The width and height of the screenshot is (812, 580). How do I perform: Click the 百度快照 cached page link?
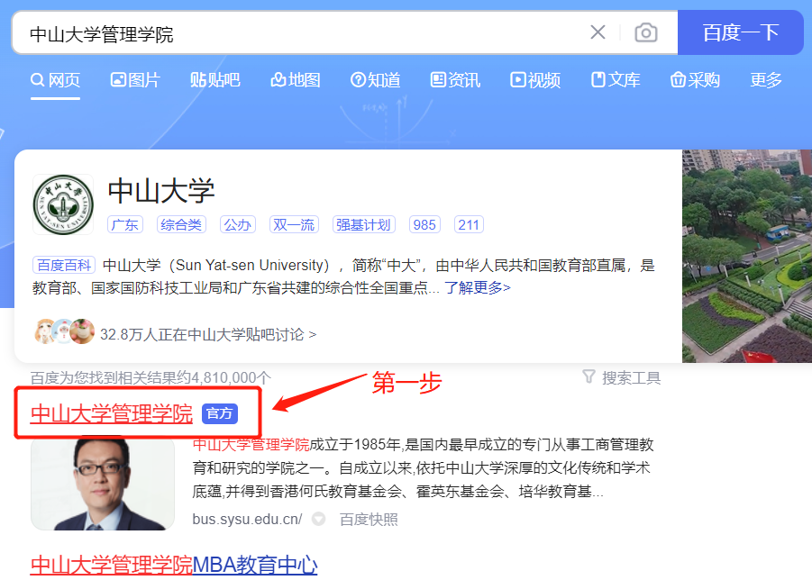coord(369,519)
